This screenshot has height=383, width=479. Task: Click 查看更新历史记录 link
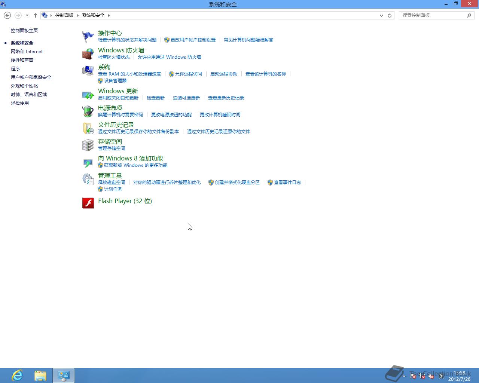pos(226,98)
